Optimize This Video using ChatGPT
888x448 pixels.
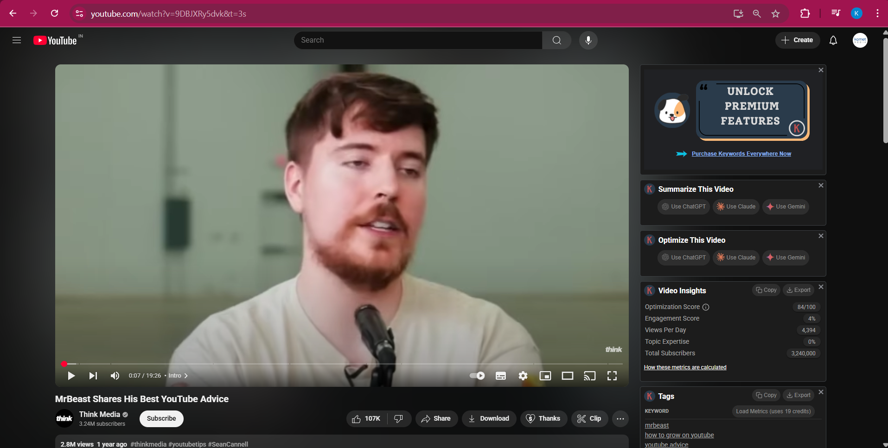pos(684,258)
